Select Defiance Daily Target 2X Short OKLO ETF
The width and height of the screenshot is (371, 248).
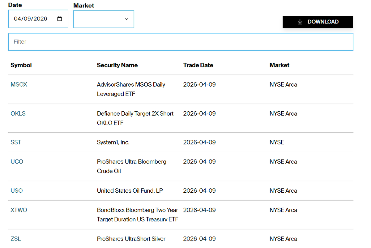click(135, 118)
